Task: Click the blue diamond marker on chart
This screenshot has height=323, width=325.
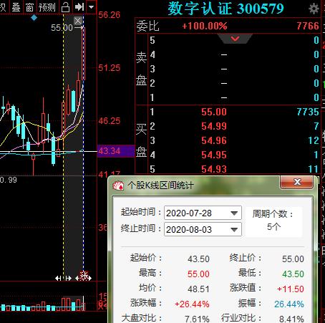Action: pyautogui.click(x=34, y=17)
